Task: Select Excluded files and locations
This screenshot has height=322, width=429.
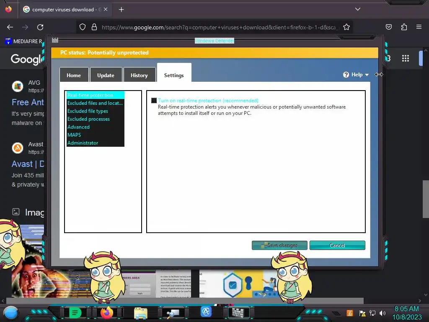Action: tap(95, 103)
